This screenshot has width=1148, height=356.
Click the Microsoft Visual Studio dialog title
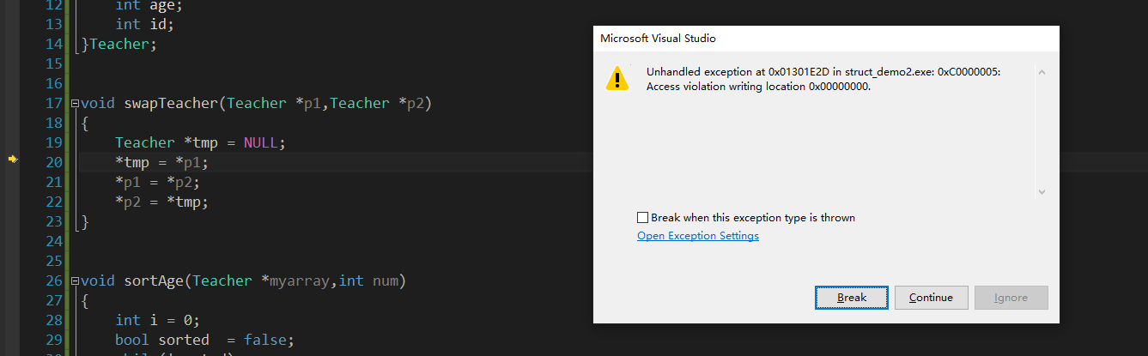click(x=658, y=39)
